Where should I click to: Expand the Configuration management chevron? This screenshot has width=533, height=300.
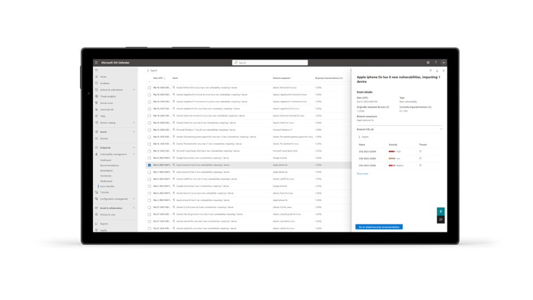134,199
